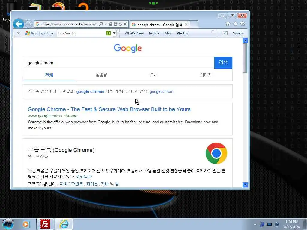Click the 'google chrom' search field
The width and height of the screenshot is (307, 230).
pyautogui.click(x=119, y=63)
